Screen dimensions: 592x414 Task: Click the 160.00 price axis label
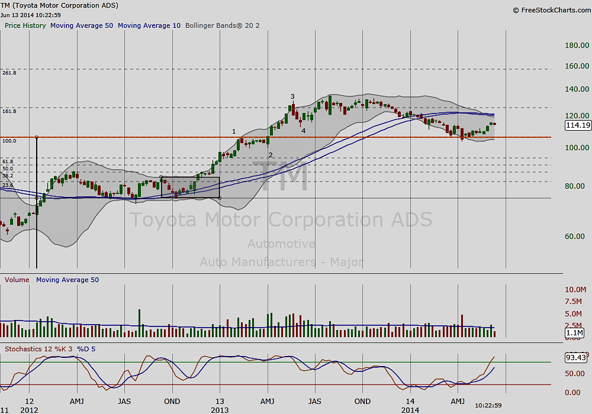tap(577, 66)
